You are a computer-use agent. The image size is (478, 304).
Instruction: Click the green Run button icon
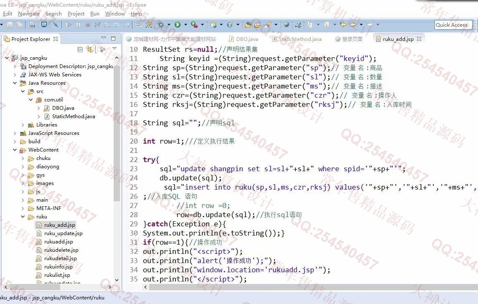click(x=178, y=25)
